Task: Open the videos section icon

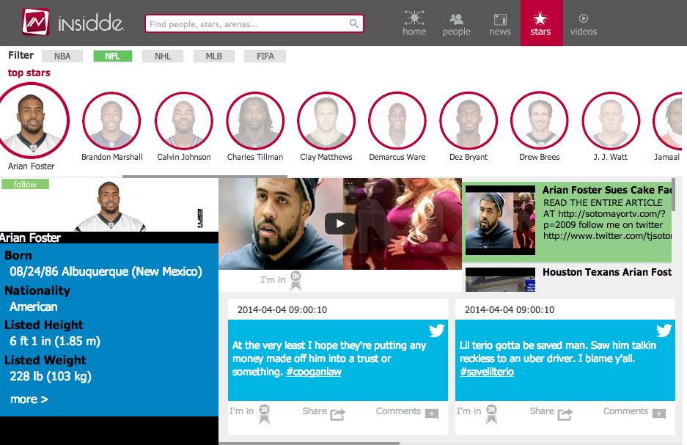Action: coord(584,23)
